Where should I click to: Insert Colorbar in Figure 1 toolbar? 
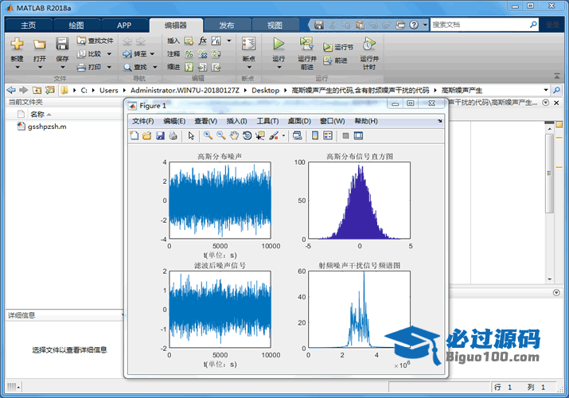click(315, 135)
